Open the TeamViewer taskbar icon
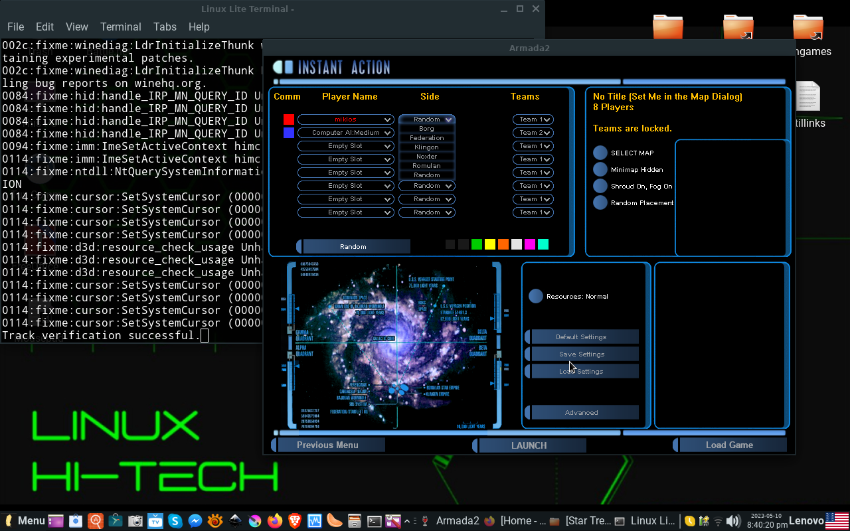Screen dimensions: 850x531 click(155, 521)
